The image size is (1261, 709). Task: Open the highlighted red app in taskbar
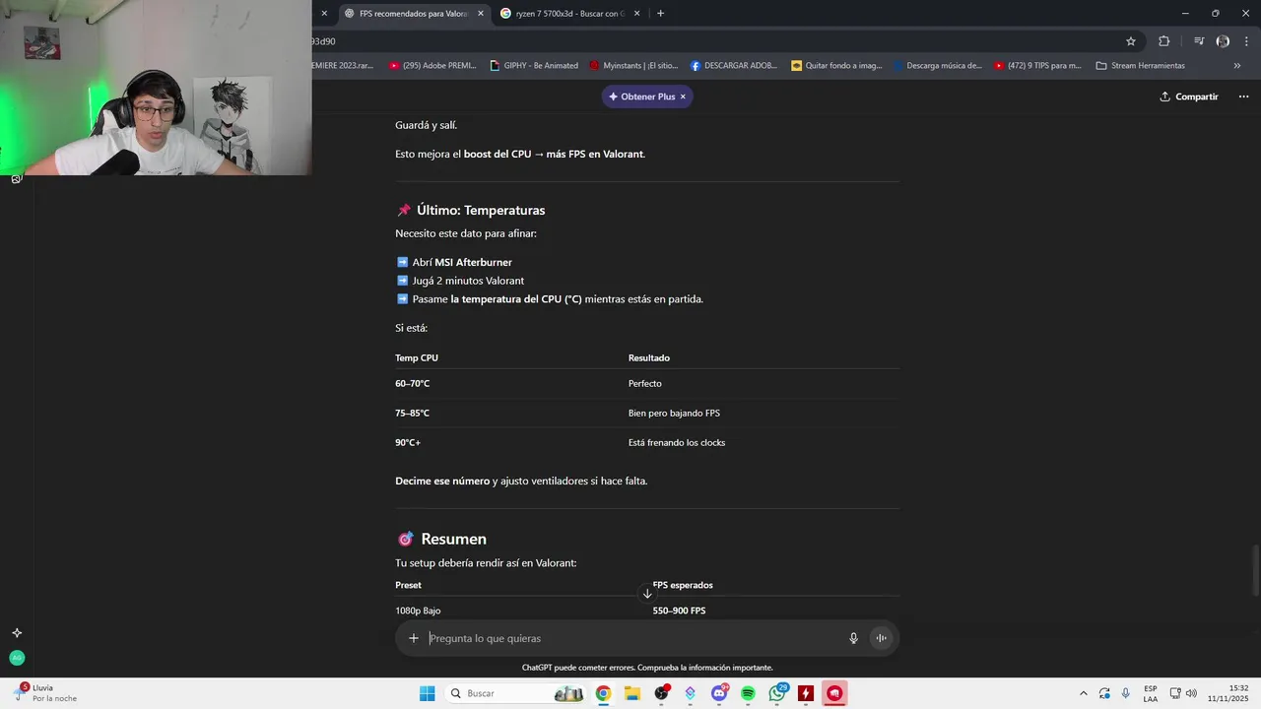(834, 693)
